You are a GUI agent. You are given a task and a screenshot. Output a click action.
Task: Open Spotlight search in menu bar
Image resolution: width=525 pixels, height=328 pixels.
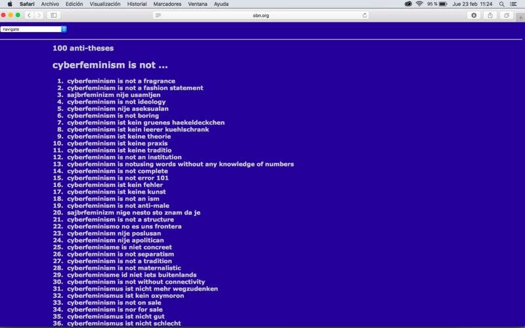[502, 4]
